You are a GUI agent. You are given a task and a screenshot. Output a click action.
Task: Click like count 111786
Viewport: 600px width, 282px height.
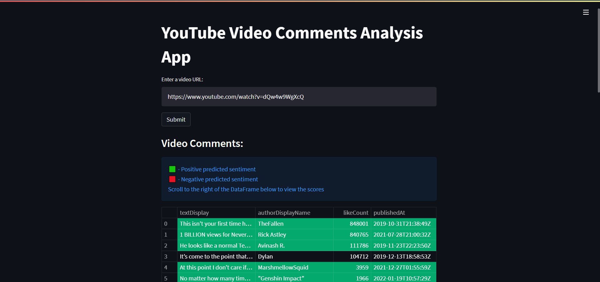click(352, 245)
